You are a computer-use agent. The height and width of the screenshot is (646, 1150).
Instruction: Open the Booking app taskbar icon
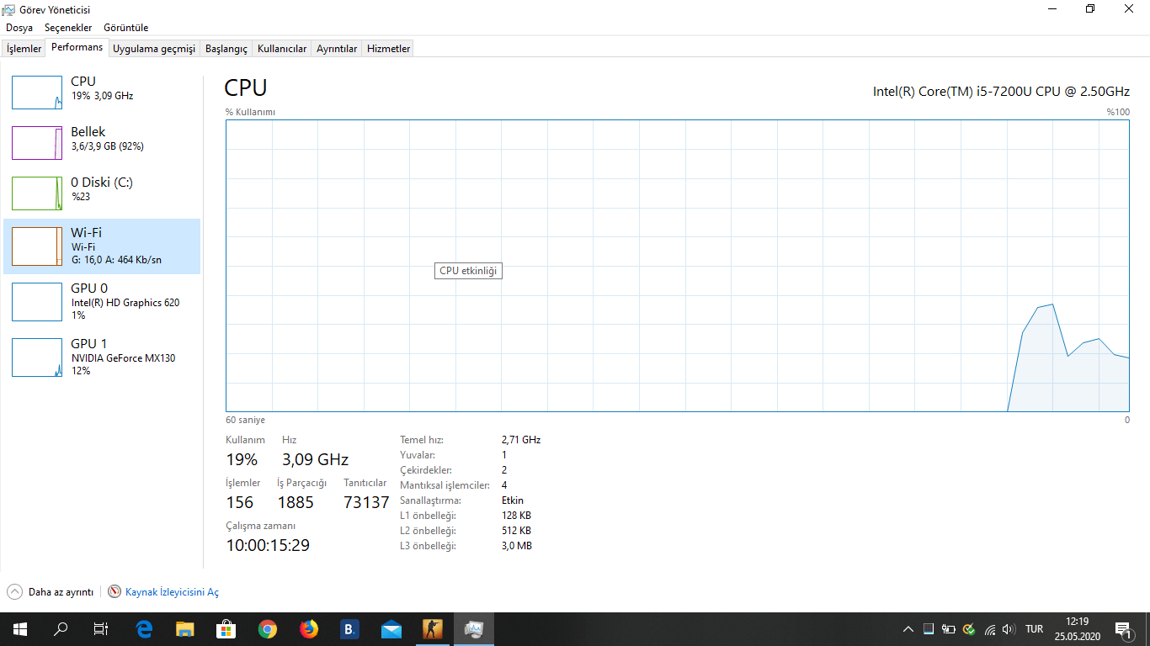coord(350,629)
